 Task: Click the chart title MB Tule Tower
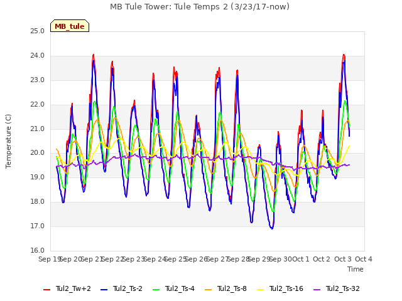[x=200, y=7]
